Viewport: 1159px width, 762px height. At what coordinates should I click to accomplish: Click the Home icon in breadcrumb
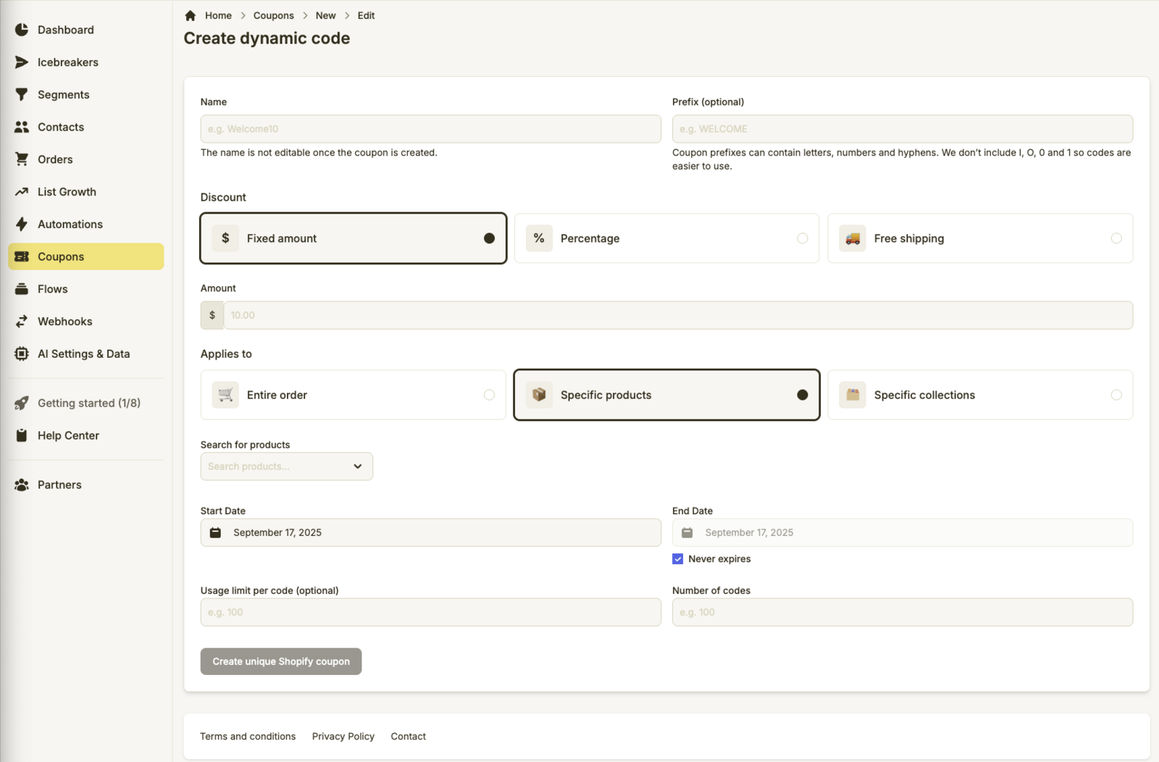coord(191,15)
